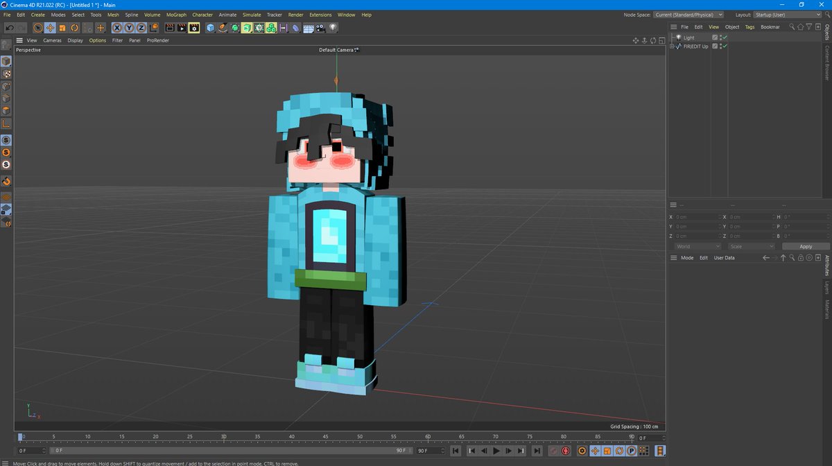
Task: Switch to the Content Browser side tab
Action: pyautogui.click(x=827, y=62)
